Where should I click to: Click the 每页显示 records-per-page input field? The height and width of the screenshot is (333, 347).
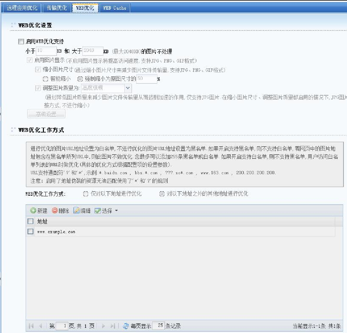pyautogui.click(x=158, y=326)
